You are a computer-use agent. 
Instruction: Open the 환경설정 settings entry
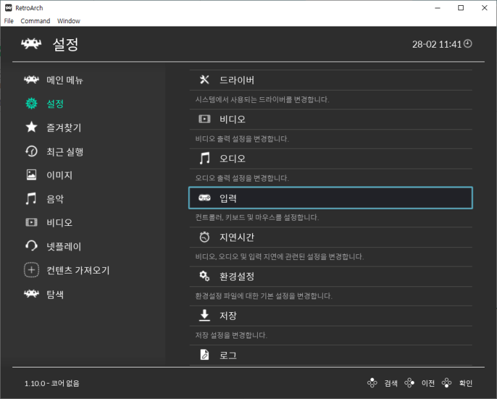(x=330, y=276)
